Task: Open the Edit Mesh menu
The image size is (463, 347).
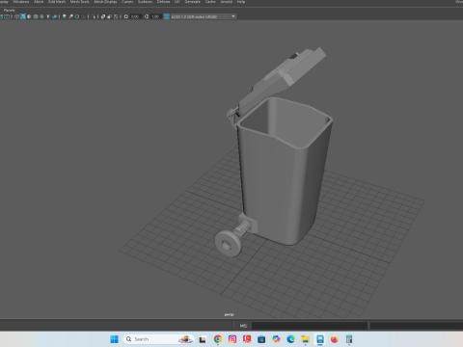Action: (57, 2)
